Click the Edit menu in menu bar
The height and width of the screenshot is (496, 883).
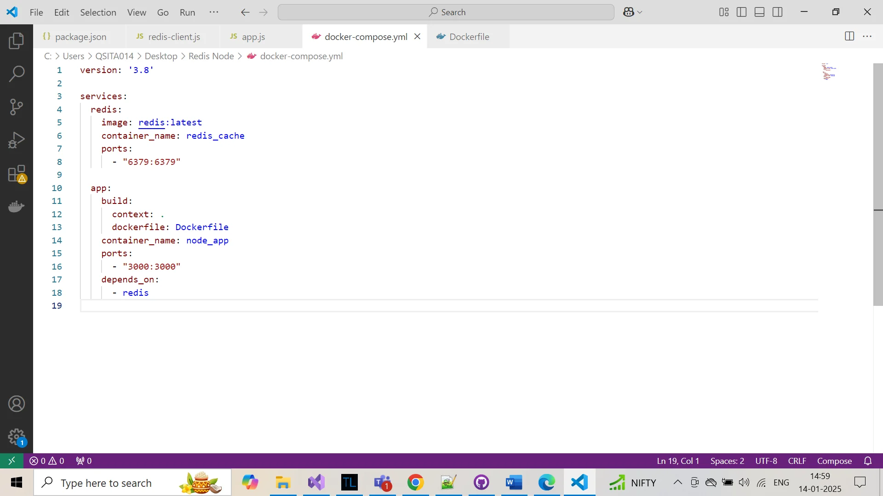click(61, 12)
